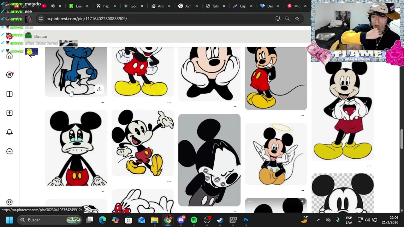
Task: Open the crying sad Mickey pin
Action: (x=76, y=148)
